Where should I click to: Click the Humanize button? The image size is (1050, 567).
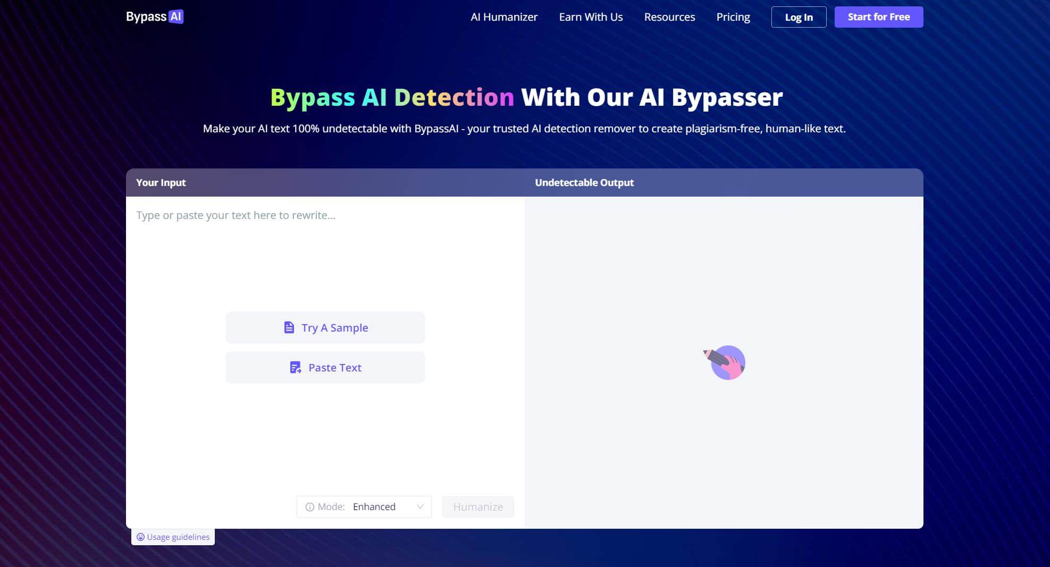[477, 507]
